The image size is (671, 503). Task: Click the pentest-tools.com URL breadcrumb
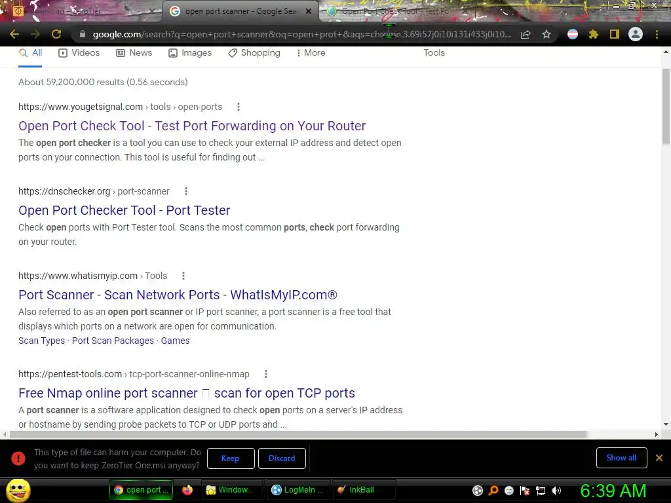(x=134, y=374)
